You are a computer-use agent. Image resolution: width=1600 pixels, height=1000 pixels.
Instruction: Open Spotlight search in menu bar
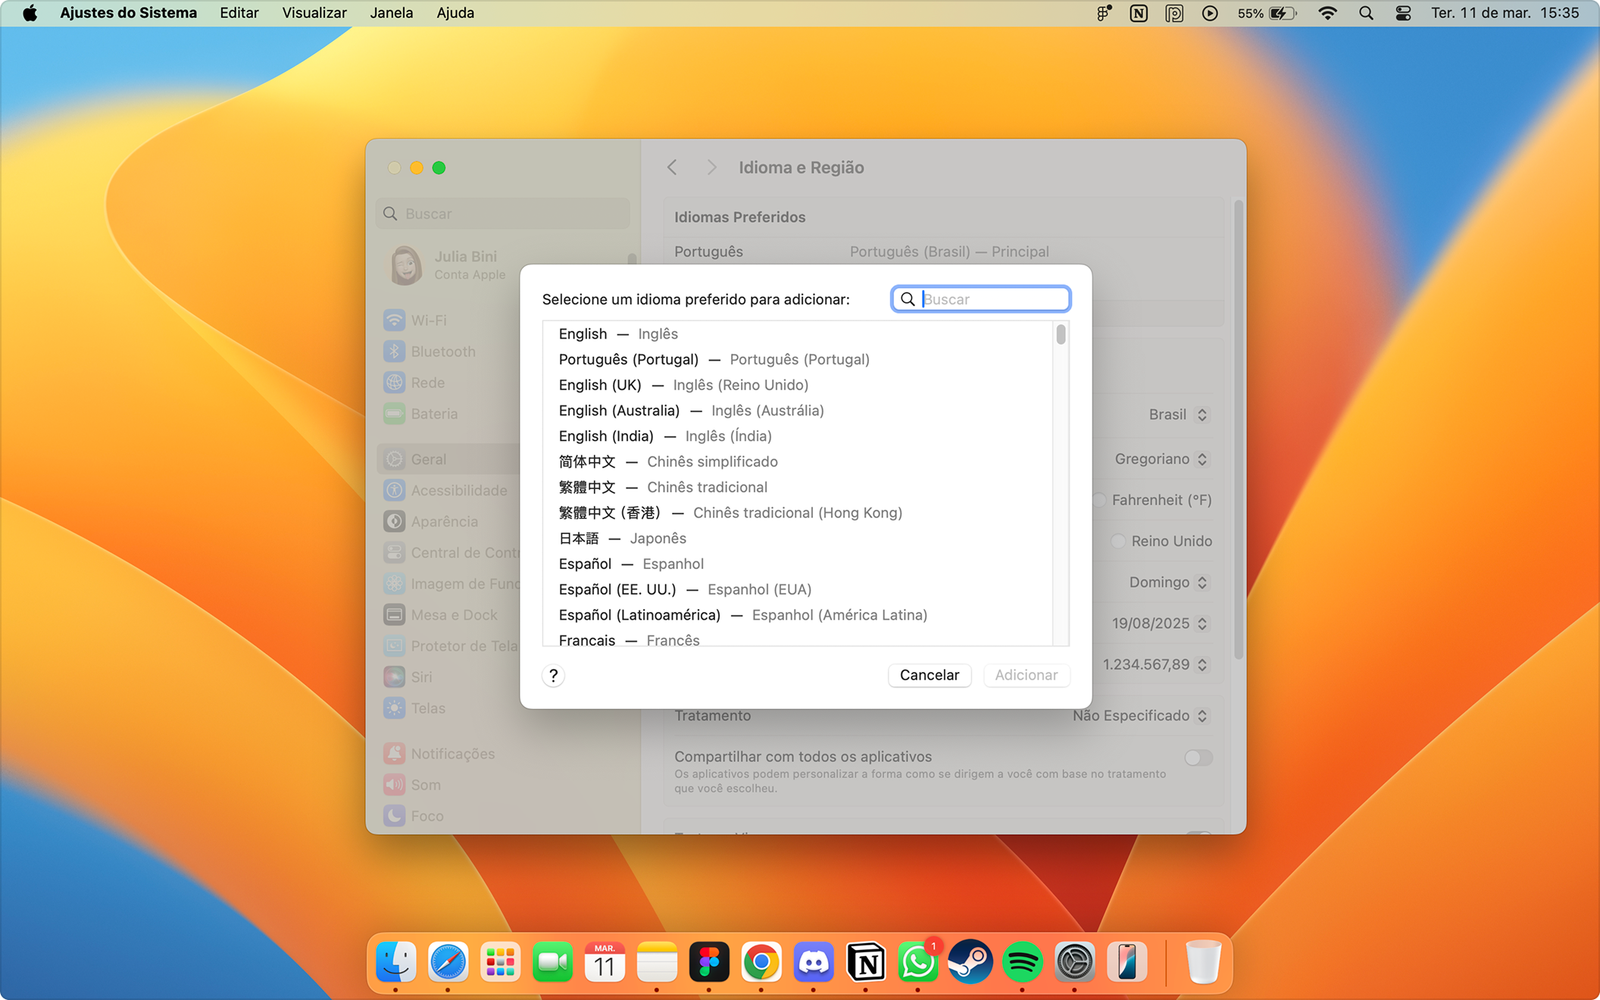[1365, 13]
